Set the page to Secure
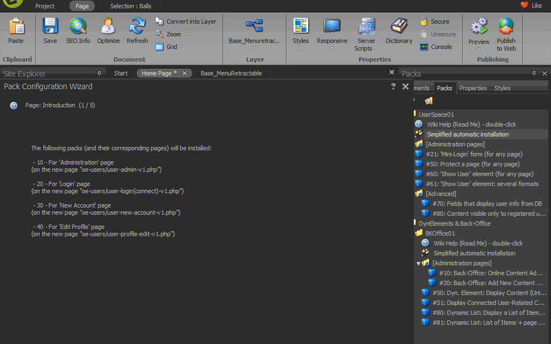 [437, 21]
